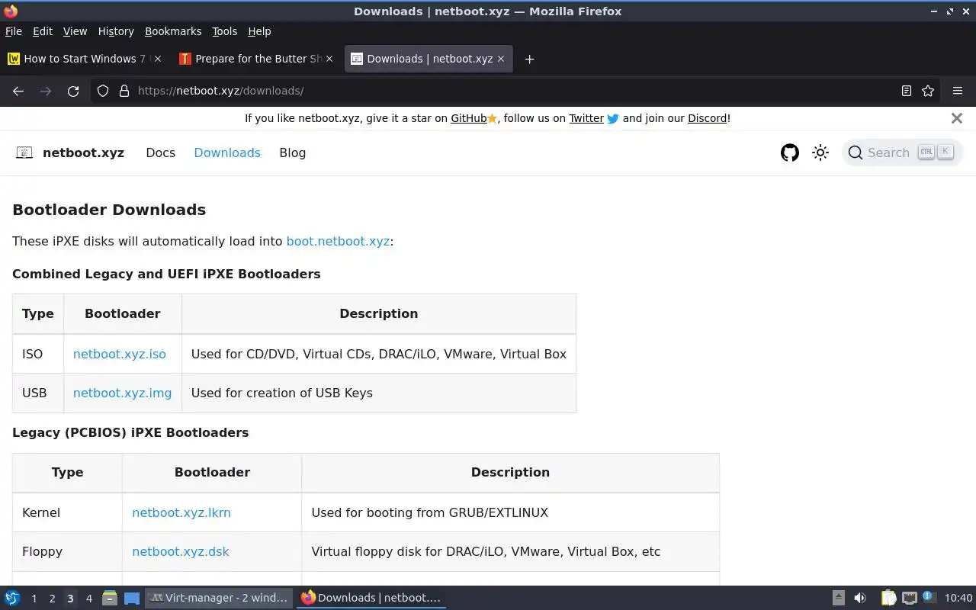Open the clipboard manager tray icon
Screen dimensions: 976x610
[x=888, y=598]
